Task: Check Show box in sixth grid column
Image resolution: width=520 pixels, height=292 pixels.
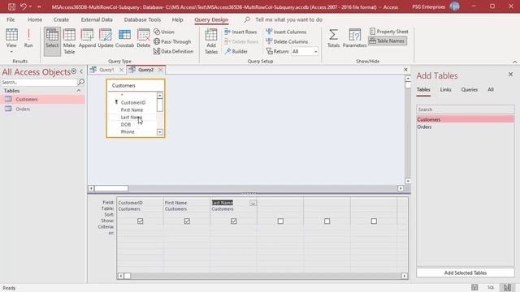Action: point(374,221)
